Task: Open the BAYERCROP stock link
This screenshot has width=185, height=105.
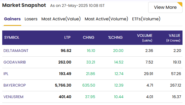Action: click(15, 85)
